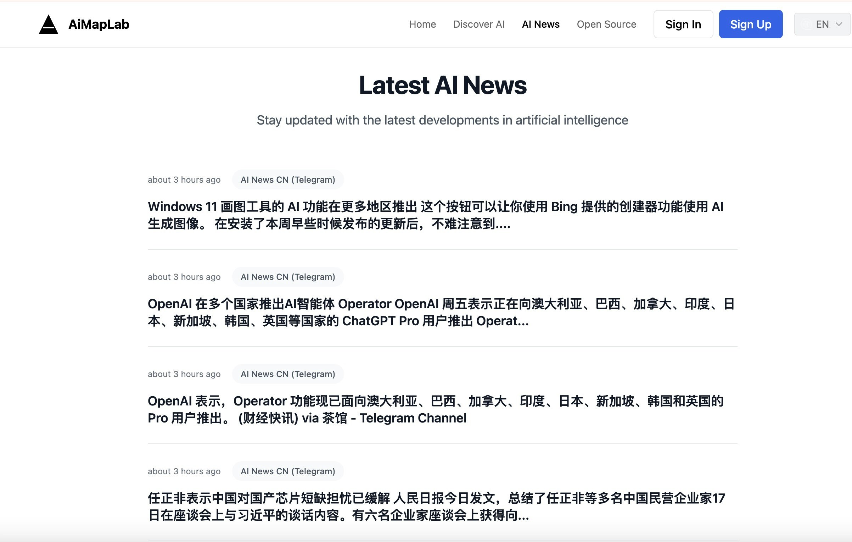Open the OpenAI 在多个国家推出AI智能体 Operator headline
This screenshot has width=852, height=542.
click(x=441, y=312)
